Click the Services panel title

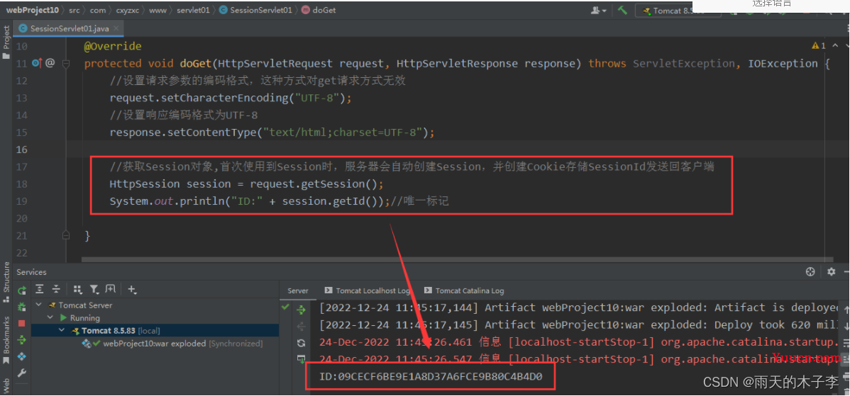31,272
